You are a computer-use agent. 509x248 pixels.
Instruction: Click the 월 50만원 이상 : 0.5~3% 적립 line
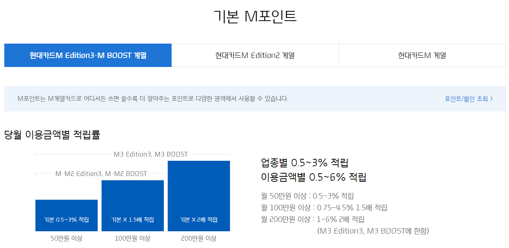coord(307,196)
